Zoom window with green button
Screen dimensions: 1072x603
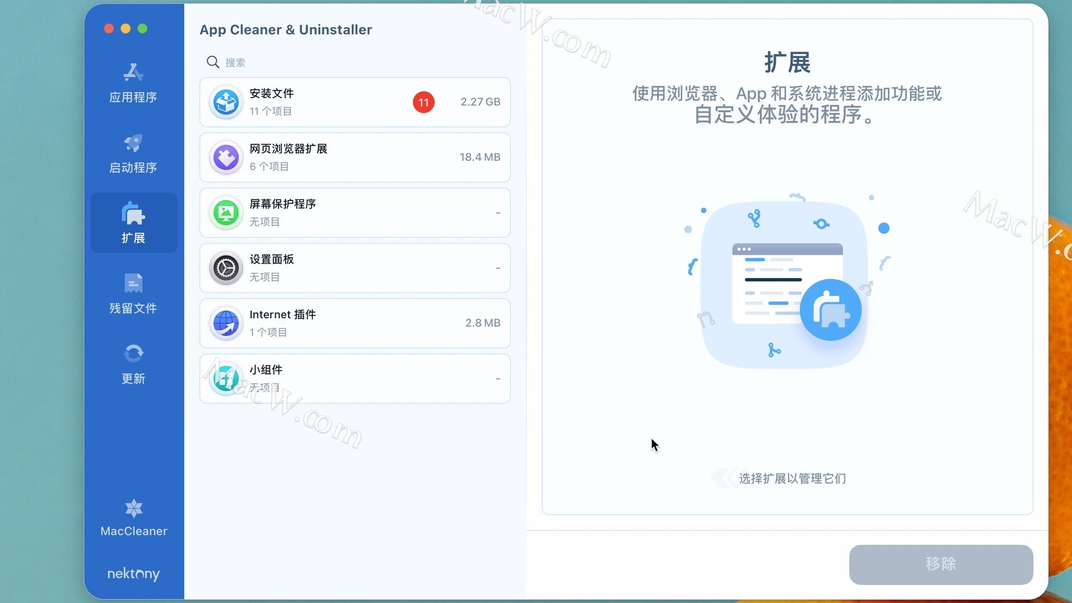(142, 28)
